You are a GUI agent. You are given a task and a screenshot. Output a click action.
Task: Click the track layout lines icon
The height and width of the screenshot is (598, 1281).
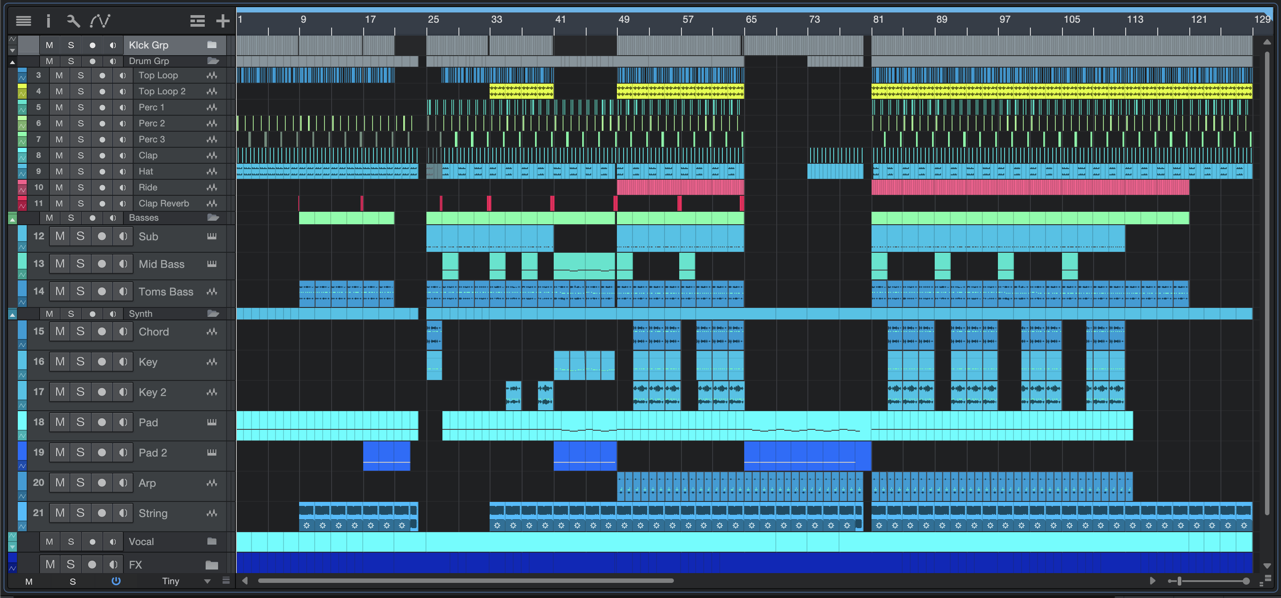[198, 21]
